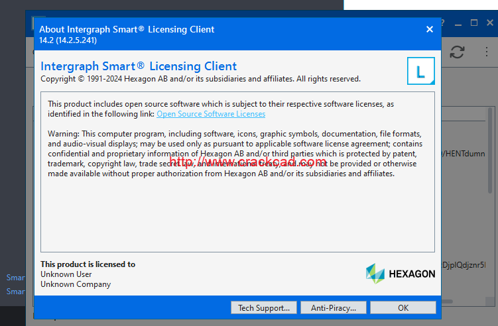Close the background application window

click(490, 23)
